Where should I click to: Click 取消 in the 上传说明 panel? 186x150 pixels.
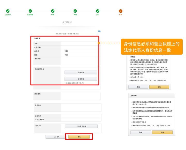pos(141,132)
